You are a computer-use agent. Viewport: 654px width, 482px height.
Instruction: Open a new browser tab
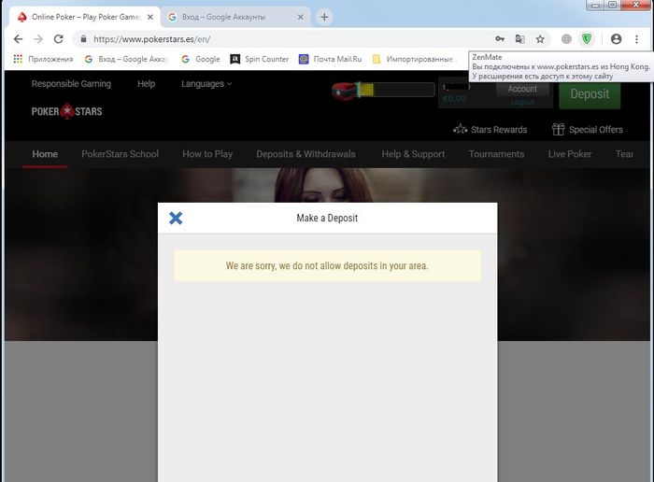tap(324, 17)
